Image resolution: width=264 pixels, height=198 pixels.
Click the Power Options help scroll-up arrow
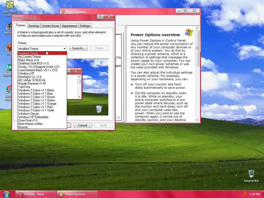pyautogui.click(x=197, y=28)
